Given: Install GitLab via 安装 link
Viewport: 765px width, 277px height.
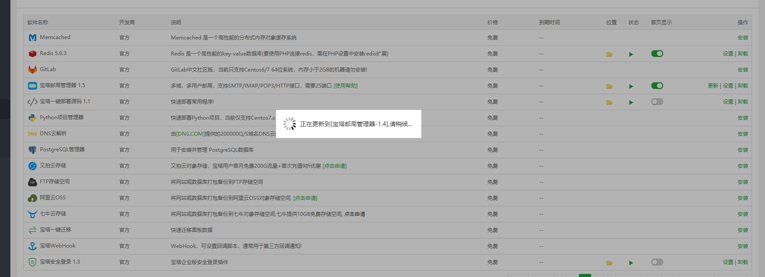Looking at the screenshot, I should coord(743,70).
